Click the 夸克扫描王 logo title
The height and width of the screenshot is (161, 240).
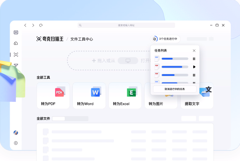pos(50,39)
